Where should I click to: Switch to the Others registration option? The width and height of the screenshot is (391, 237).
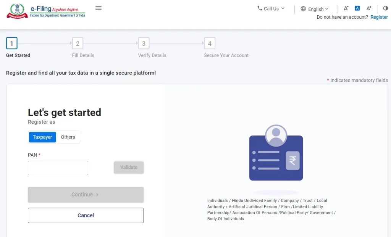click(68, 137)
